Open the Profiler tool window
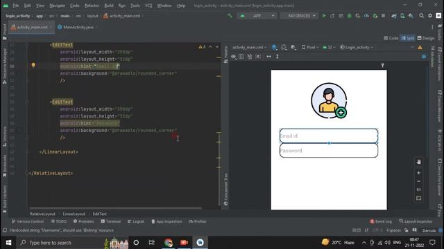The image size is (444, 249). [x=198, y=221]
